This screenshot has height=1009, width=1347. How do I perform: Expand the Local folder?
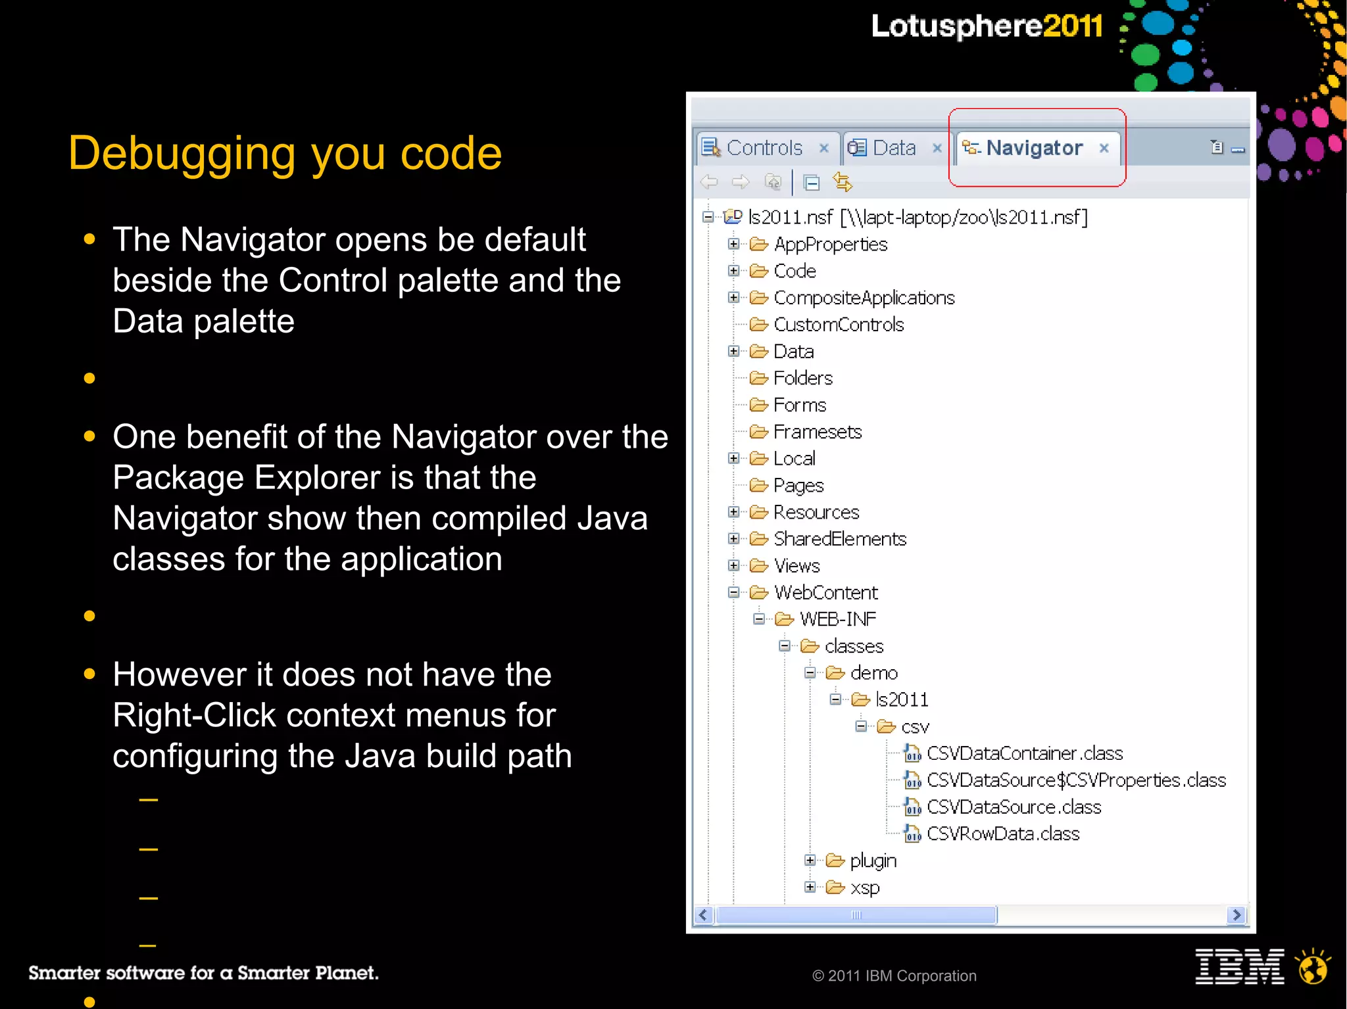click(x=733, y=458)
